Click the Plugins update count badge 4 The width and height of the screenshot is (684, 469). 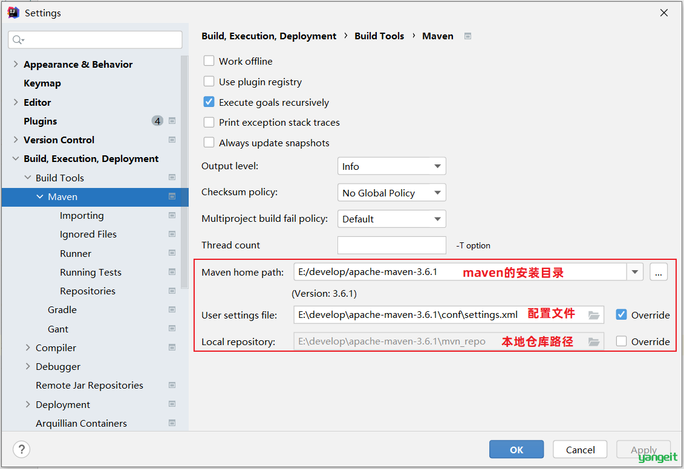tap(157, 121)
